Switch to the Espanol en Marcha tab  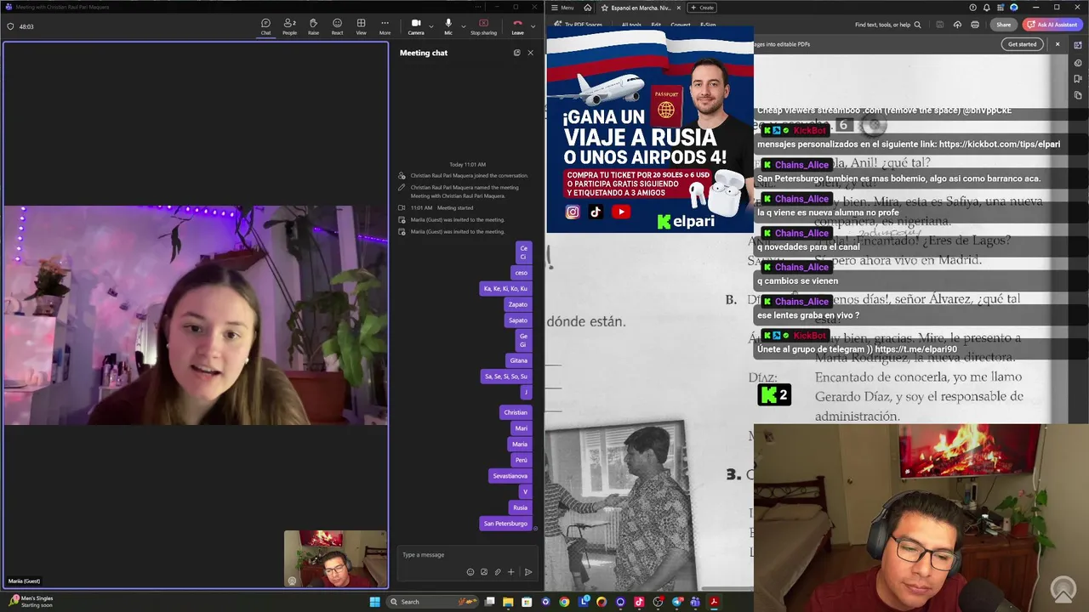638,8
